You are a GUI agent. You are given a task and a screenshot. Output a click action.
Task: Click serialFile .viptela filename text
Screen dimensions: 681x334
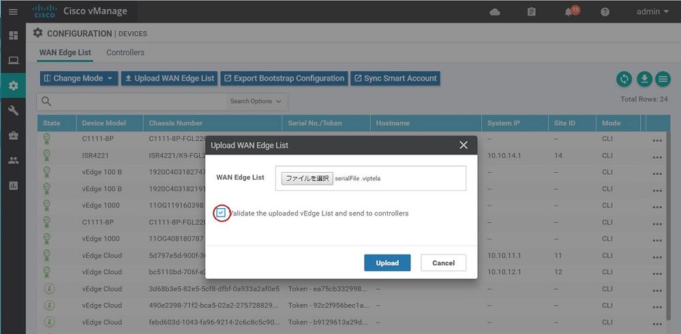click(357, 178)
